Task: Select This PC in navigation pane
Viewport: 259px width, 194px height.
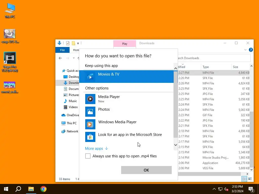Action: [x=69, y=123]
